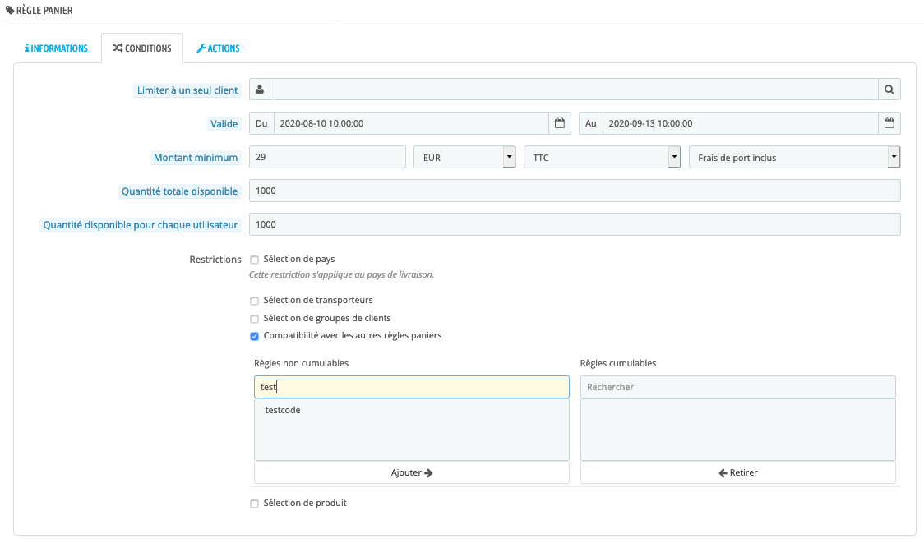Enable Sélection de produit checkbox
924x543 pixels.
click(x=255, y=504)
